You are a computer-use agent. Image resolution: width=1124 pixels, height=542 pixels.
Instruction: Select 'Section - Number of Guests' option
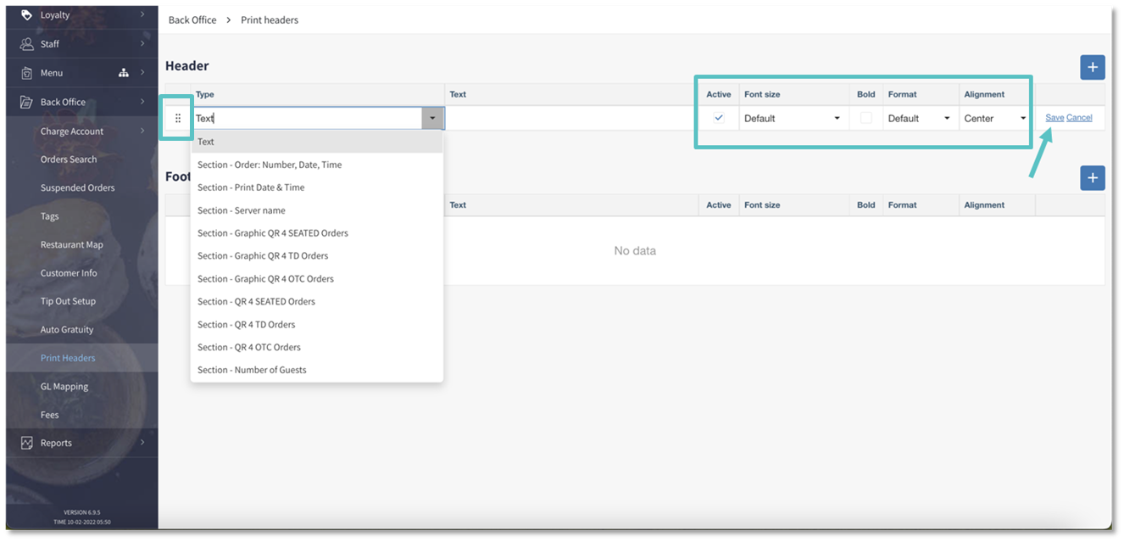[252, 370]
